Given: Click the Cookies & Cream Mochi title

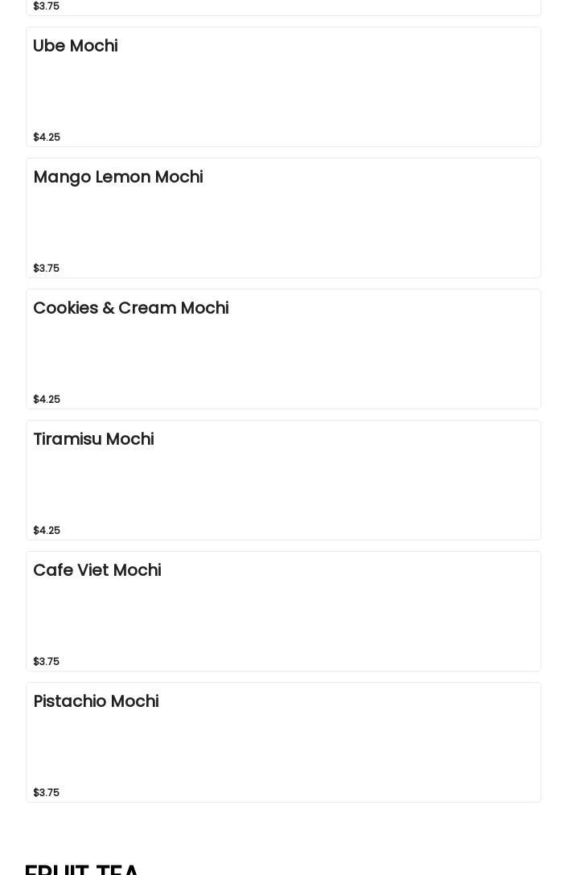Looking at the screenshot, I should pos(131,308).
